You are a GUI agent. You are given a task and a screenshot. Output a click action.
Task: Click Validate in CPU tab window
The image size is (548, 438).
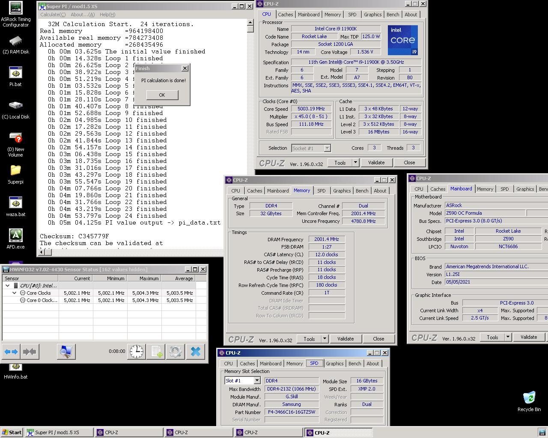point(376,163)
